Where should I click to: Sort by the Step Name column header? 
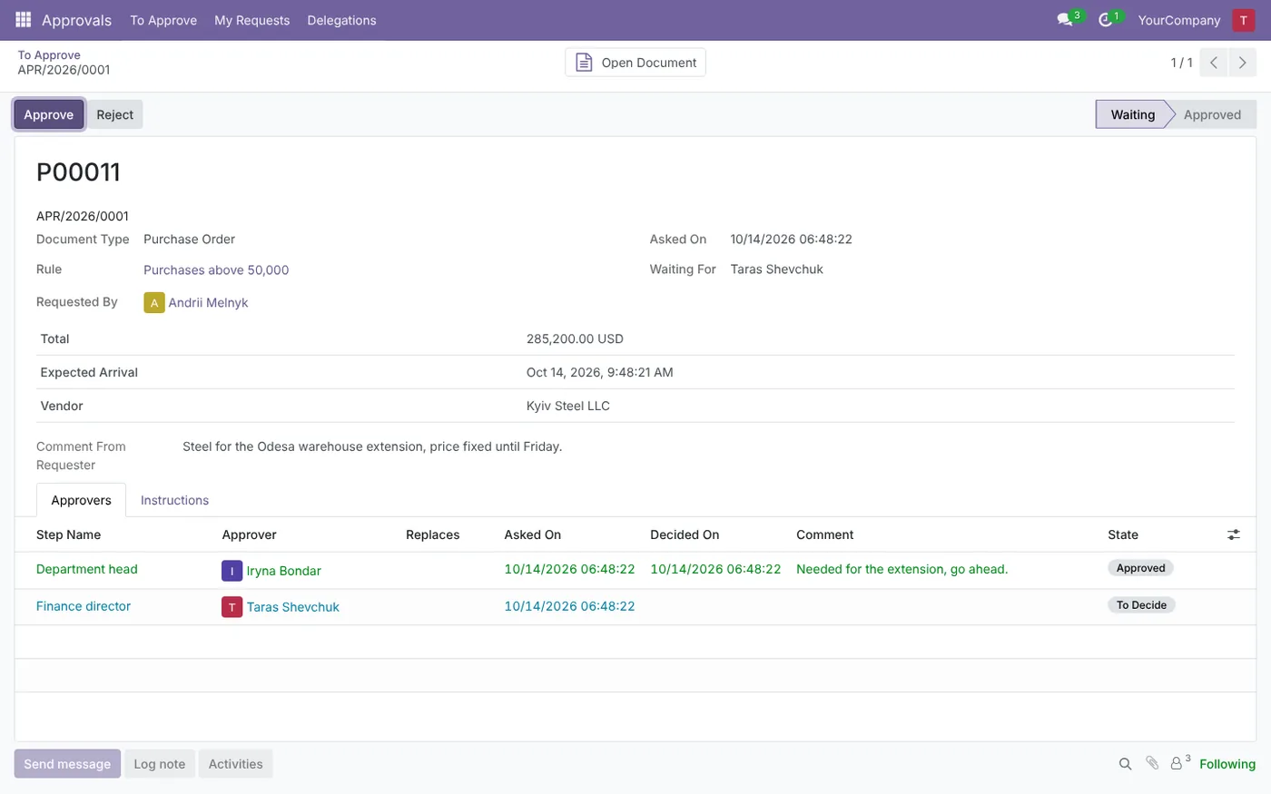pos(69,535)
